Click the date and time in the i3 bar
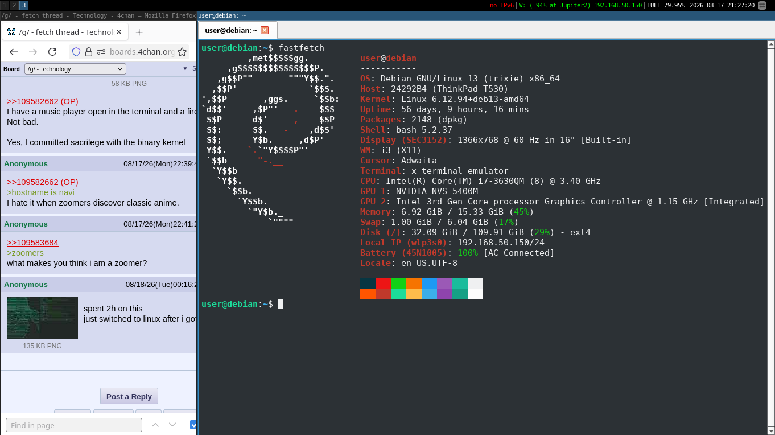This screenshot has width=775, height=435. point(722,5)
